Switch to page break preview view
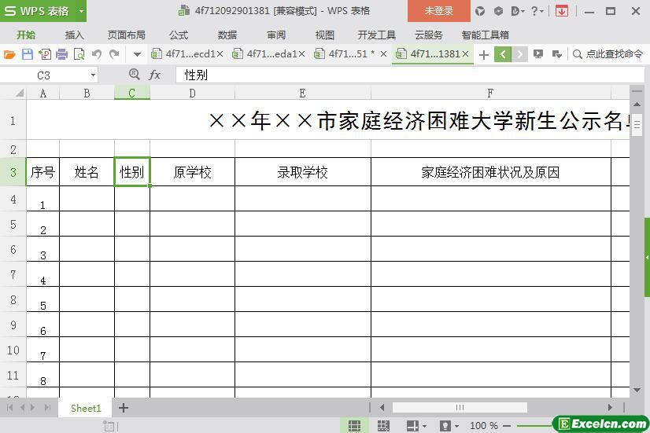The image size is (650, 433). [383, 426]
